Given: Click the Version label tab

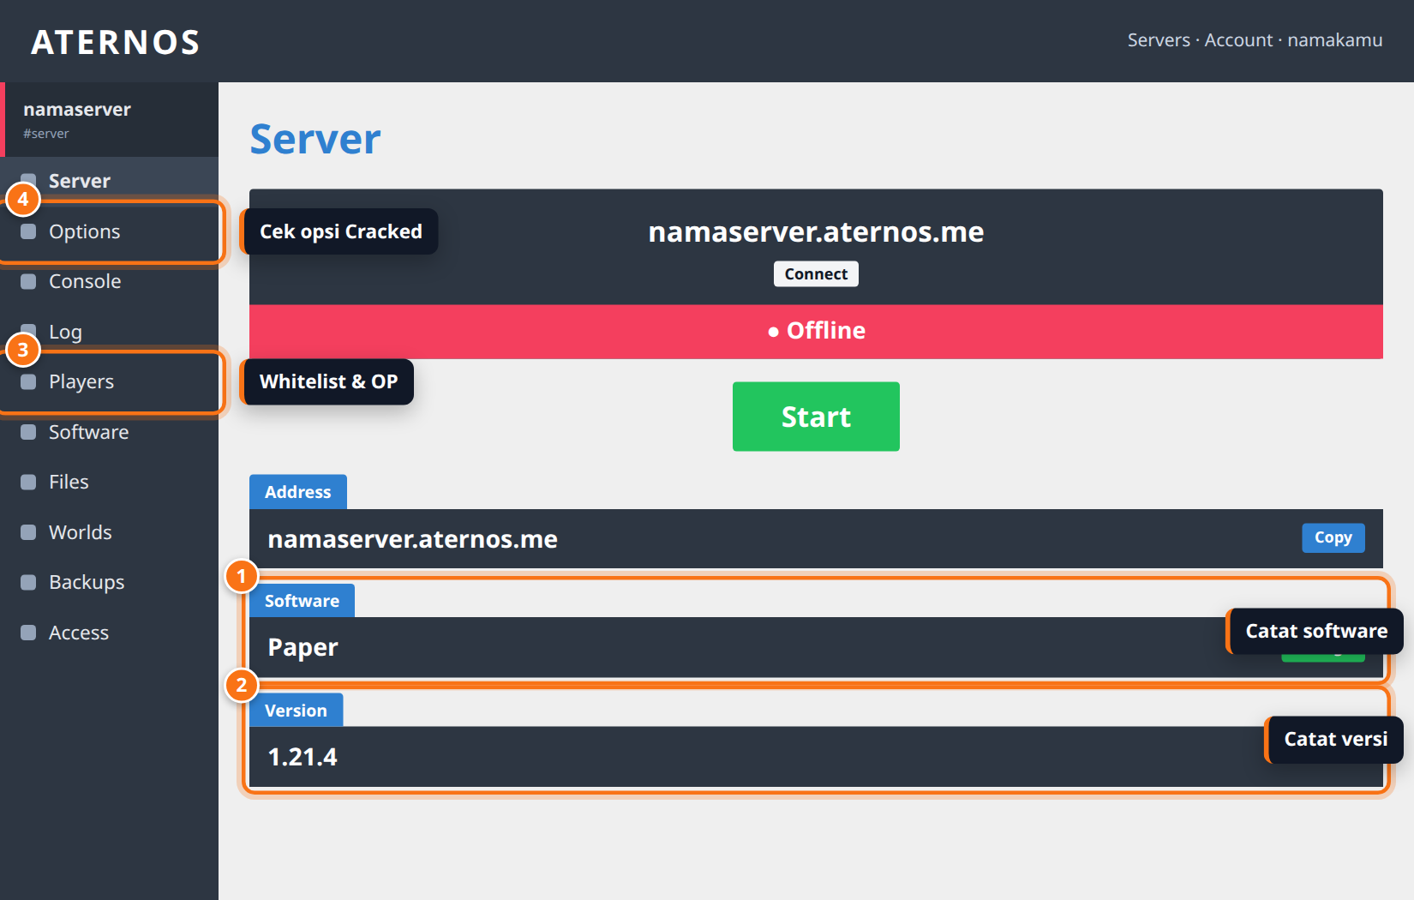Looking at the screenshot, I should tap(296, 711).
